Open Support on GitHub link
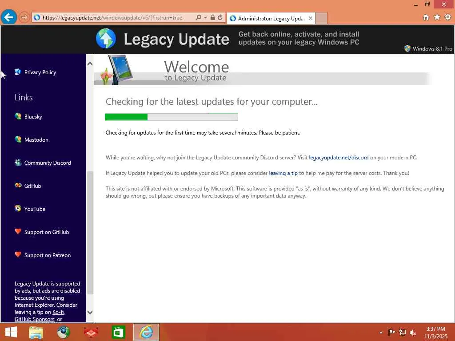 click(46, 232)
